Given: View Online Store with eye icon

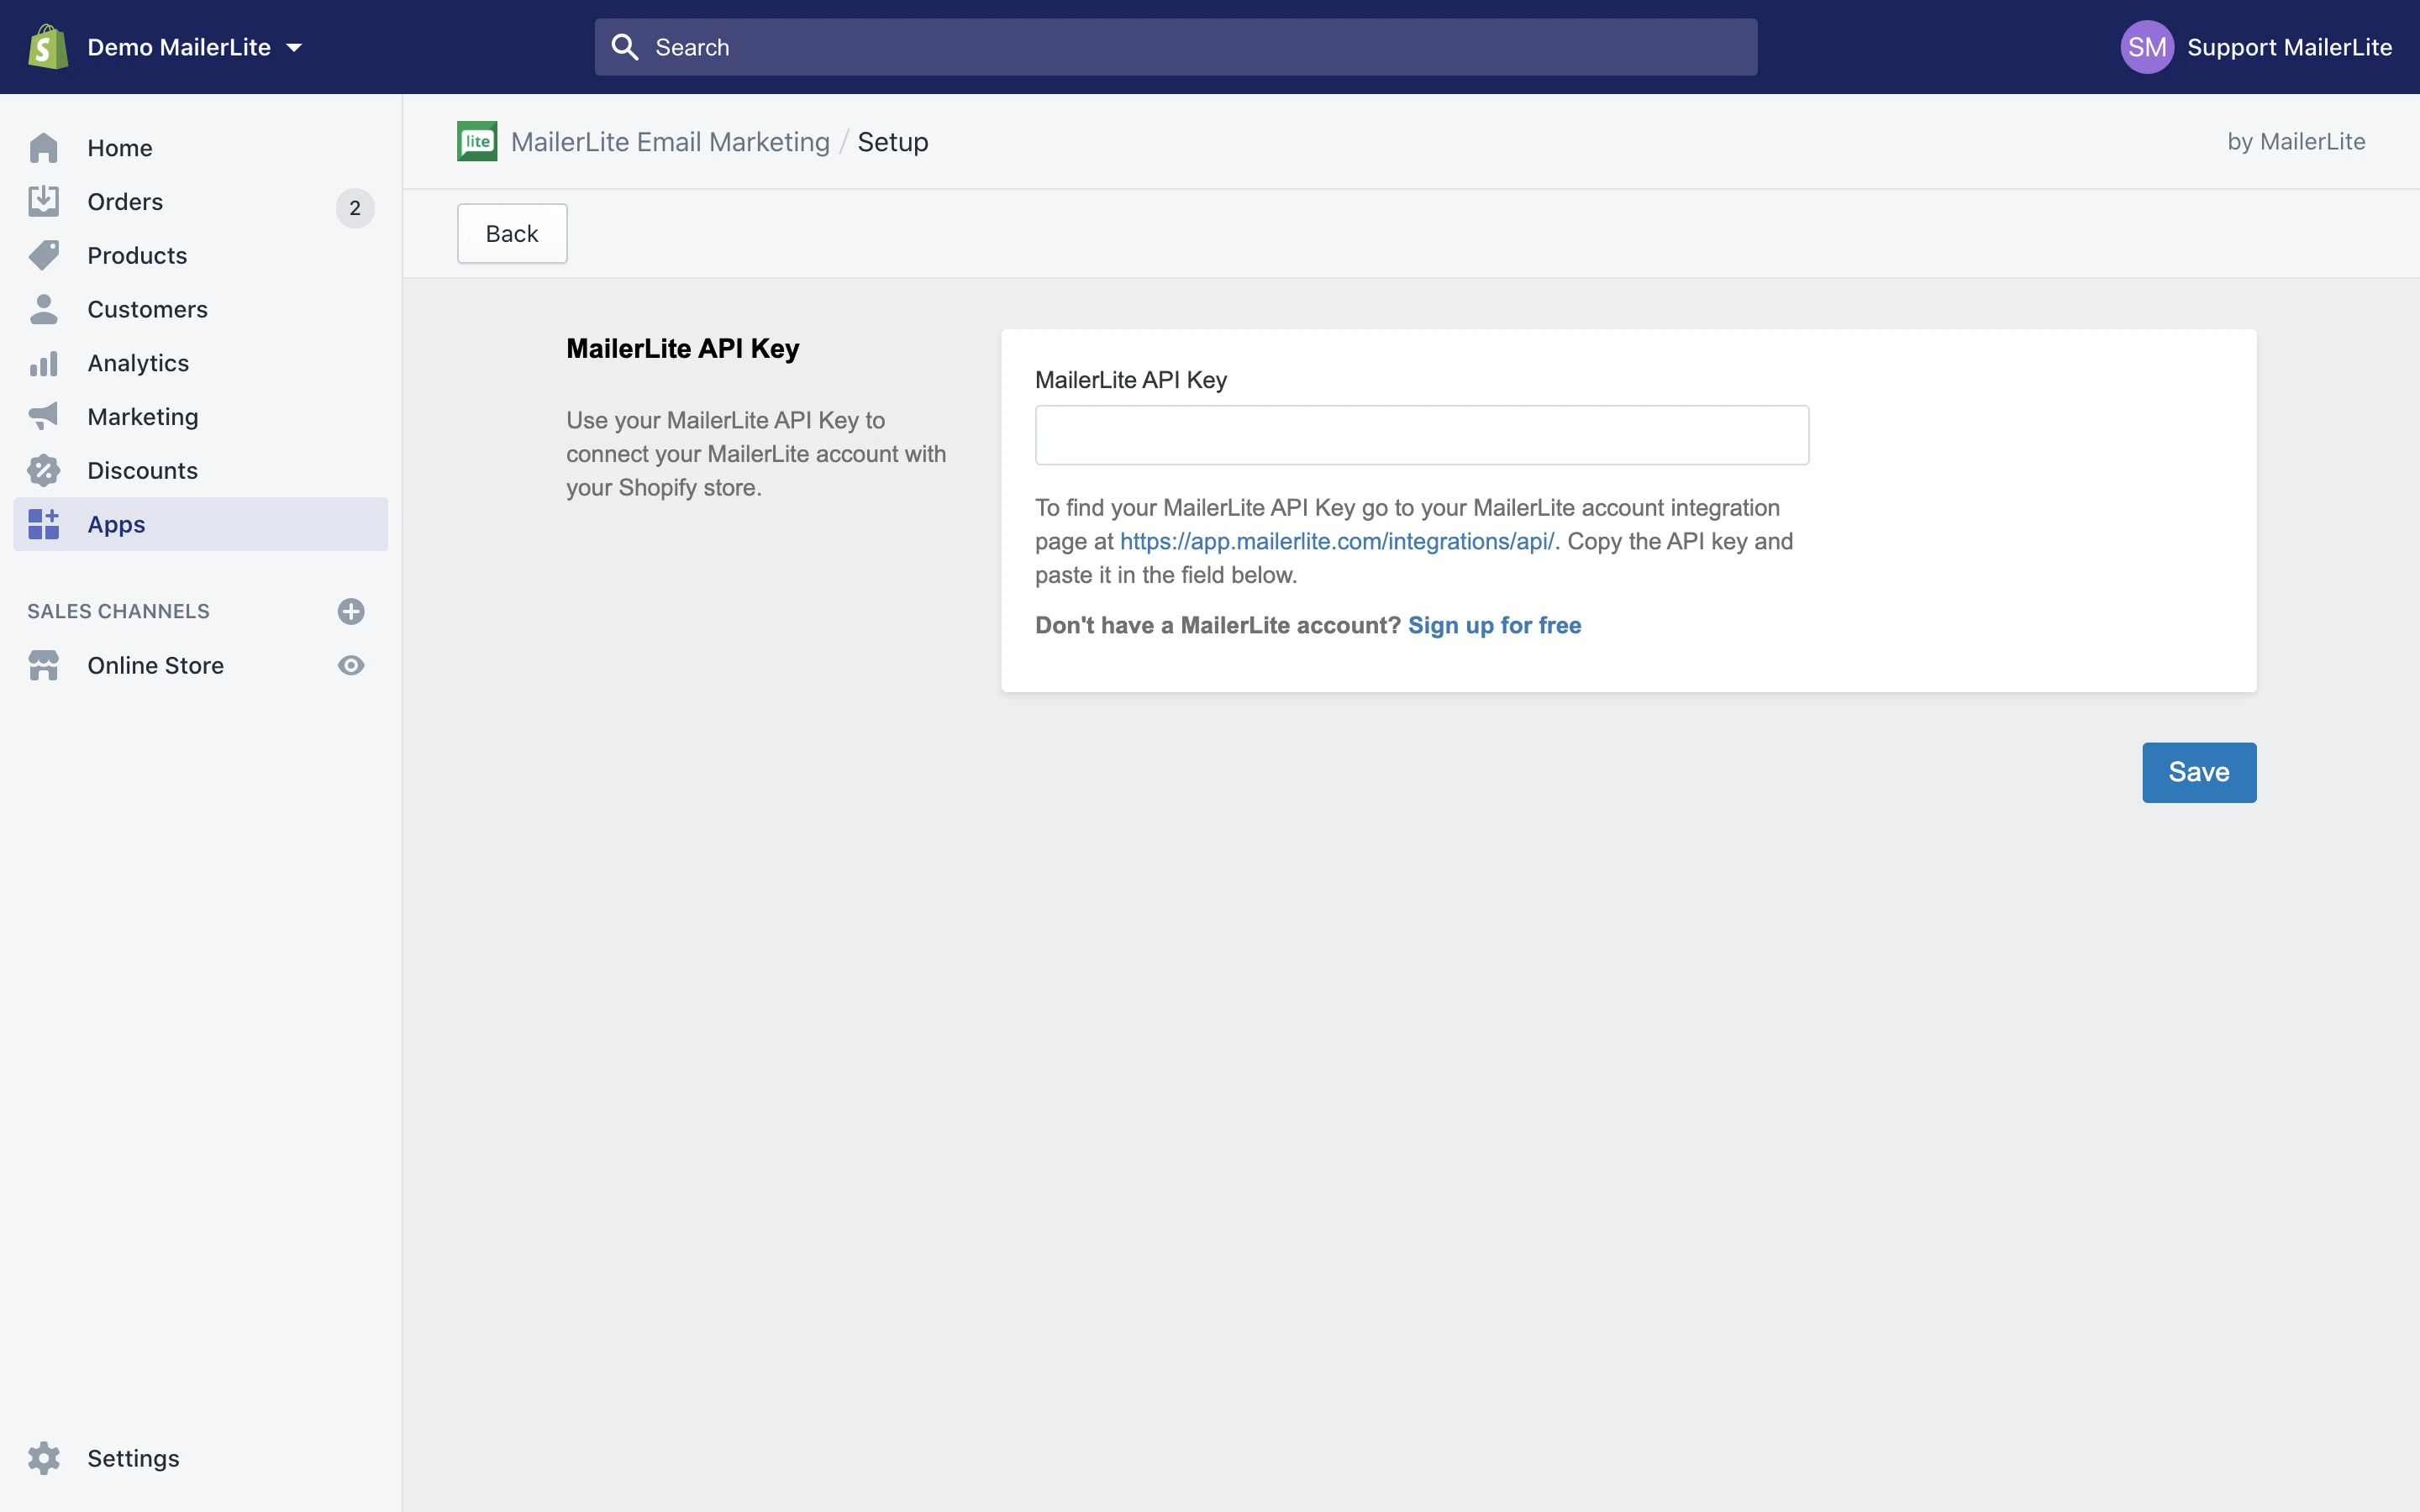Looking at the screenshot, I should [351, 665].
